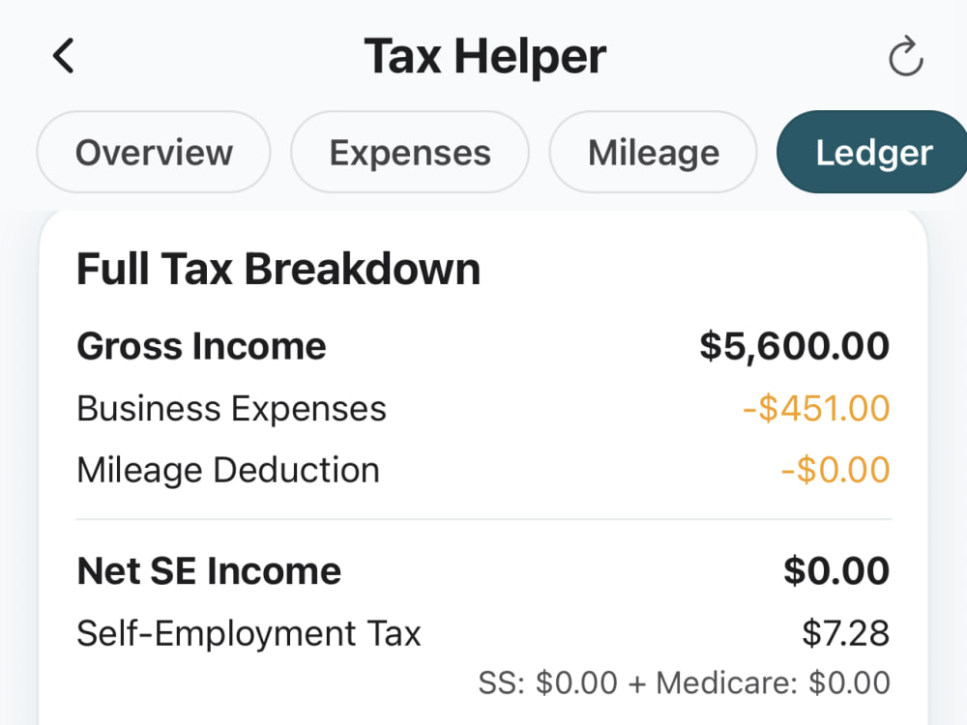
Task: Select the active Ledger tab
Action: click(873, 153)
